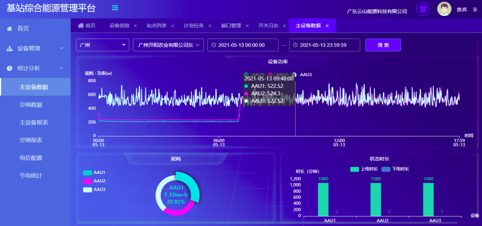Click the 设备功率 chart title
Screen dimensions: 482x226
(278, 62)
